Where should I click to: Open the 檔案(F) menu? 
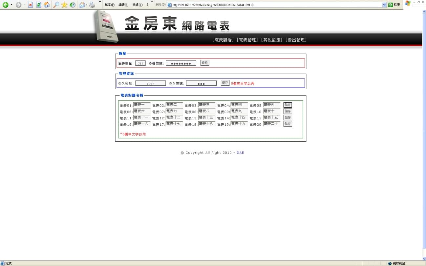coord(110,5)
